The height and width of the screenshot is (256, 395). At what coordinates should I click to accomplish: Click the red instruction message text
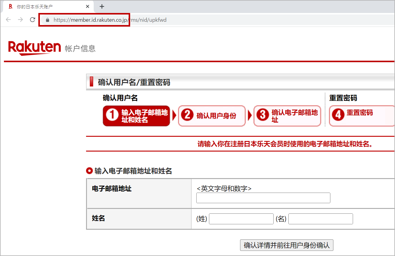[286, 144]
